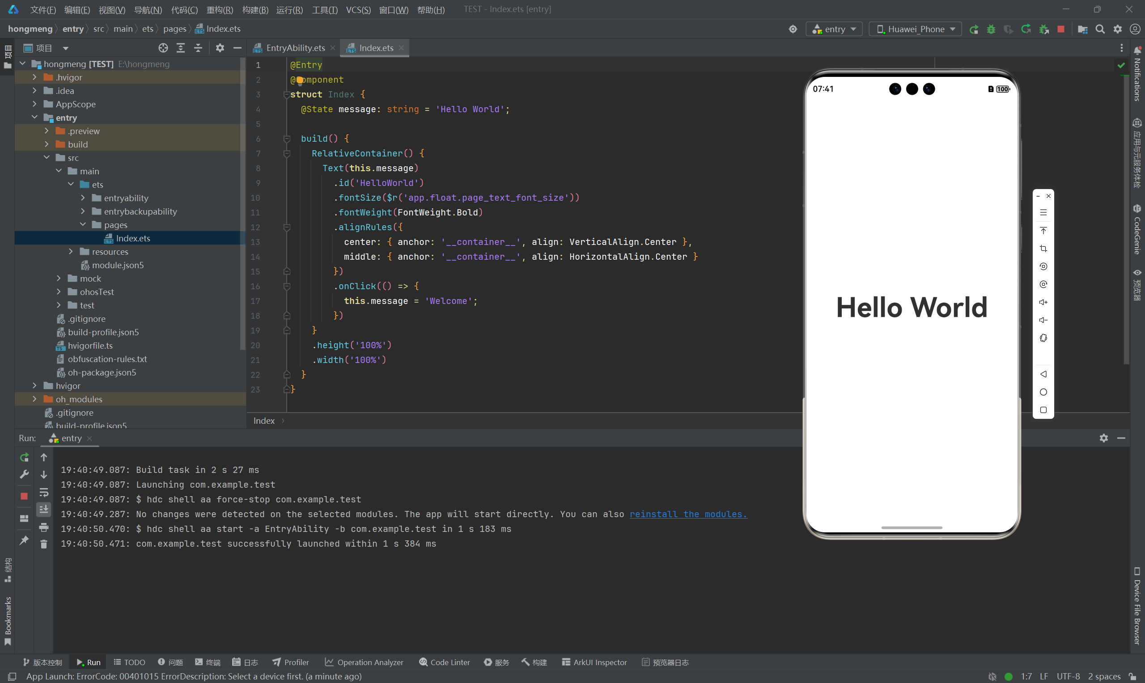This screenshot has width=1145, height=683.
Task: Click the target icon in the project panel
Action: 163,48
